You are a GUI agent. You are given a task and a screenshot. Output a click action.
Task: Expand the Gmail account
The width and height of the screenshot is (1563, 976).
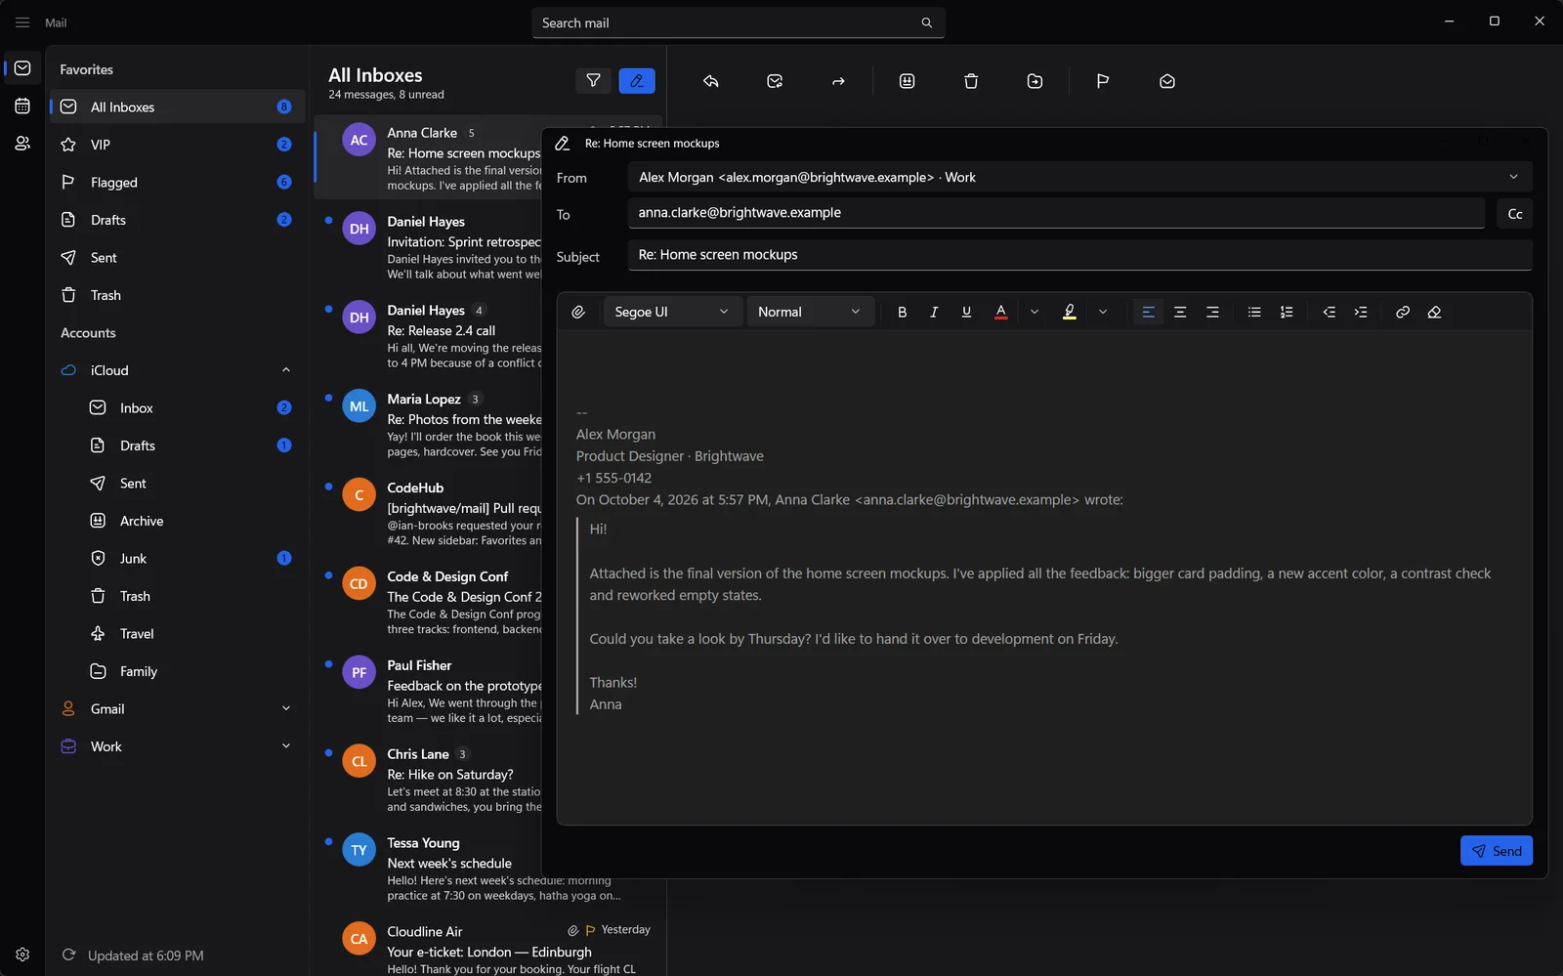point(286,708)
